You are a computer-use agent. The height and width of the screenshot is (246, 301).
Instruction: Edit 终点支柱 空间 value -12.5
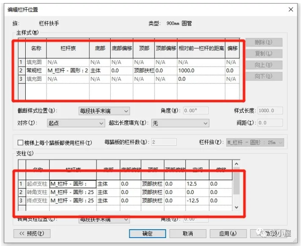[197, 200]
